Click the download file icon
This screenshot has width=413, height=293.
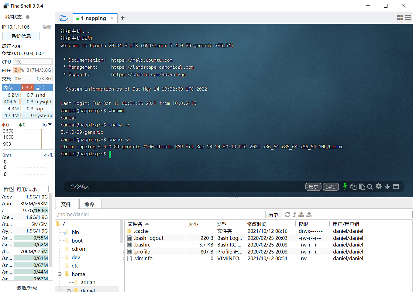click(x=301, y=215)
